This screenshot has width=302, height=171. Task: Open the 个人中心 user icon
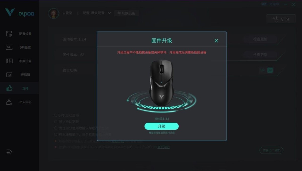point(9,102)
